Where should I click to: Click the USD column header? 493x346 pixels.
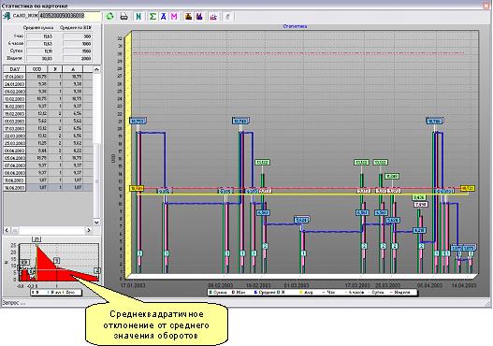click(x=36, y=69)
